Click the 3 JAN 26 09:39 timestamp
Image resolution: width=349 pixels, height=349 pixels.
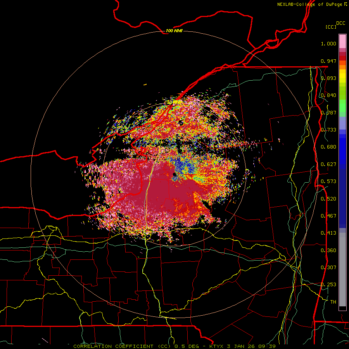click(x=251, y=346)
